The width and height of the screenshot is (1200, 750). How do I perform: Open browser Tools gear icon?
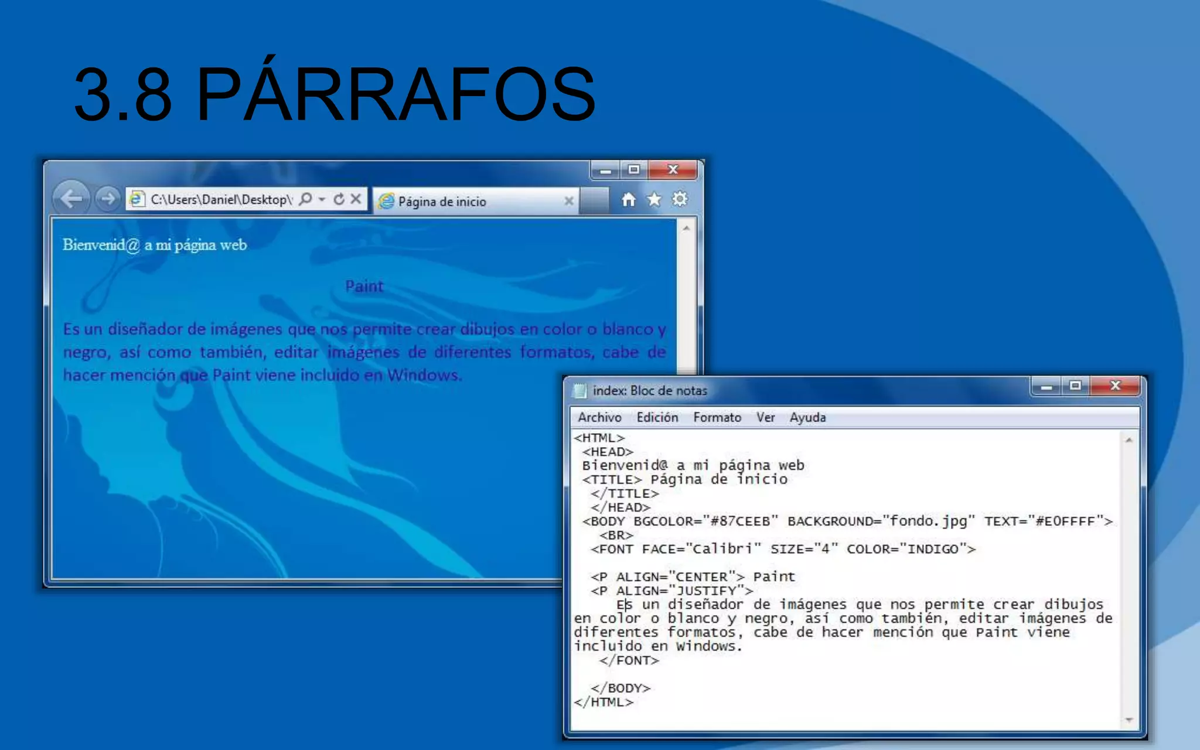[x=680, y=199]
